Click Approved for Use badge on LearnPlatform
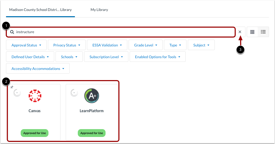The height and width of the screenshot is (144, 275). click(x=92, y=133)
